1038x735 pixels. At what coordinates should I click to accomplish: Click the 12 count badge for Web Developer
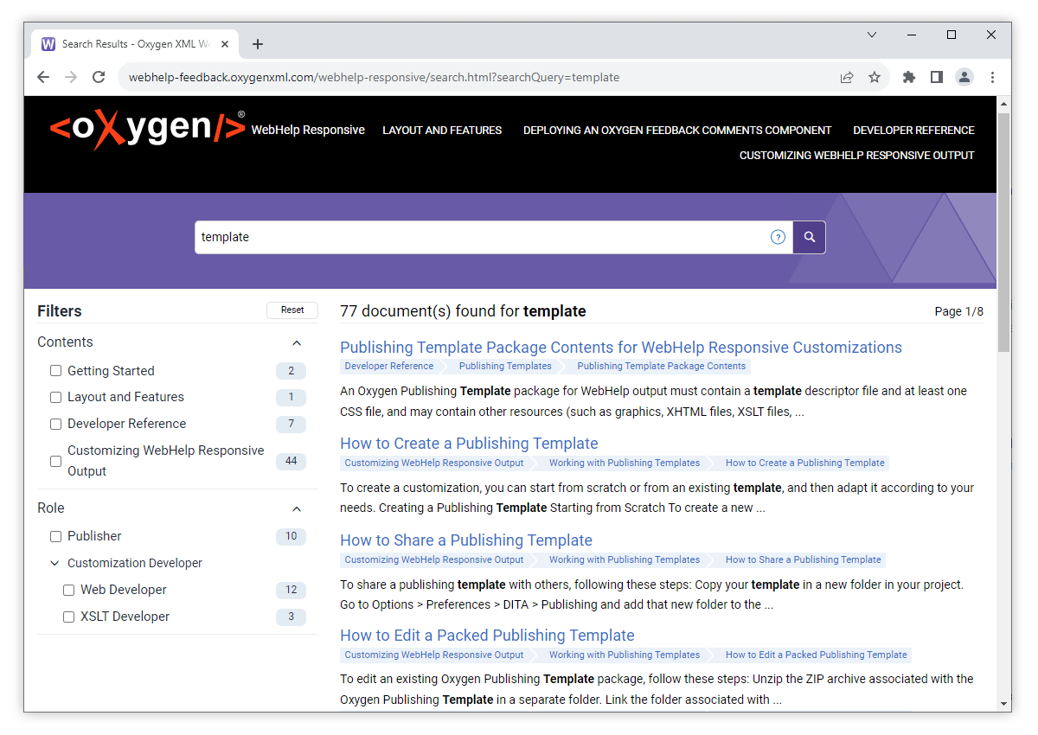point(291,590)
